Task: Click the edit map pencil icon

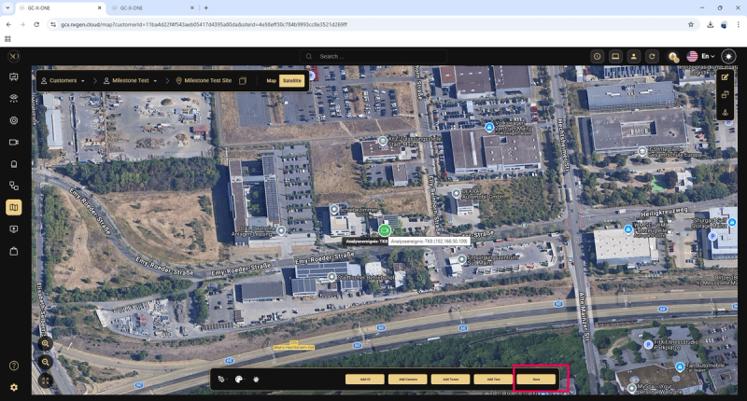Action: [726, 77]
